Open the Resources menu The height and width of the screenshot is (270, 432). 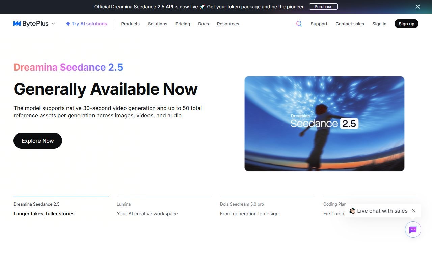(x=228, y=24)
